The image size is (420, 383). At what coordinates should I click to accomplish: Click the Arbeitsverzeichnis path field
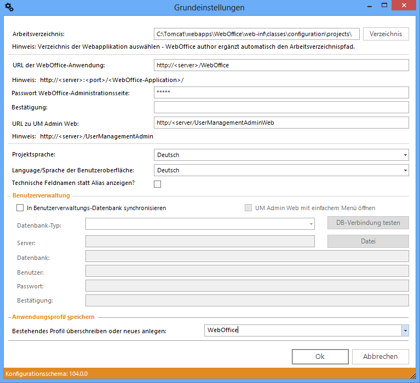[257, 34]
